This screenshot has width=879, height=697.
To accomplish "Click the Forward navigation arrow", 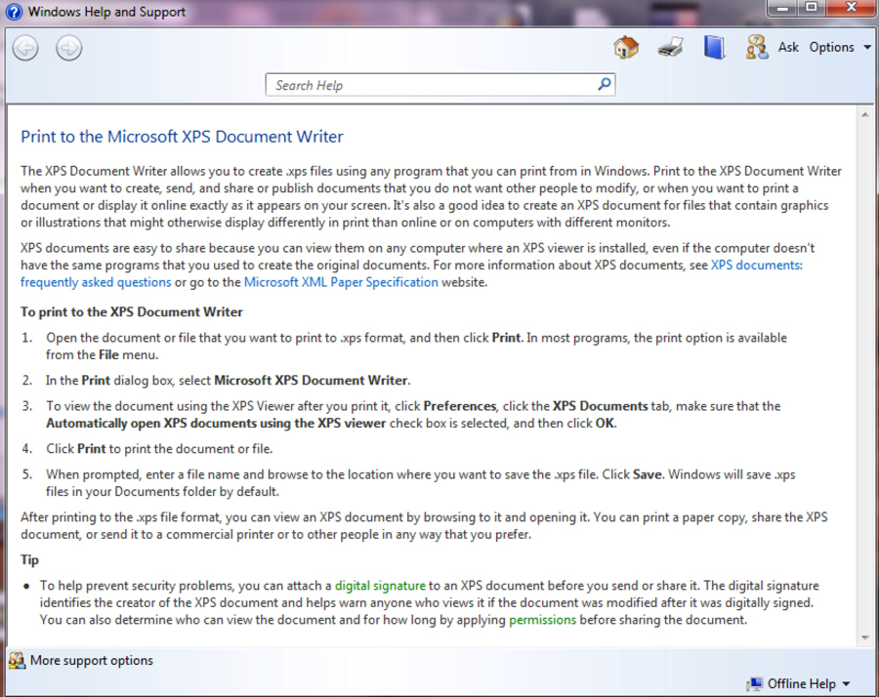I will (x=68, y=47).
